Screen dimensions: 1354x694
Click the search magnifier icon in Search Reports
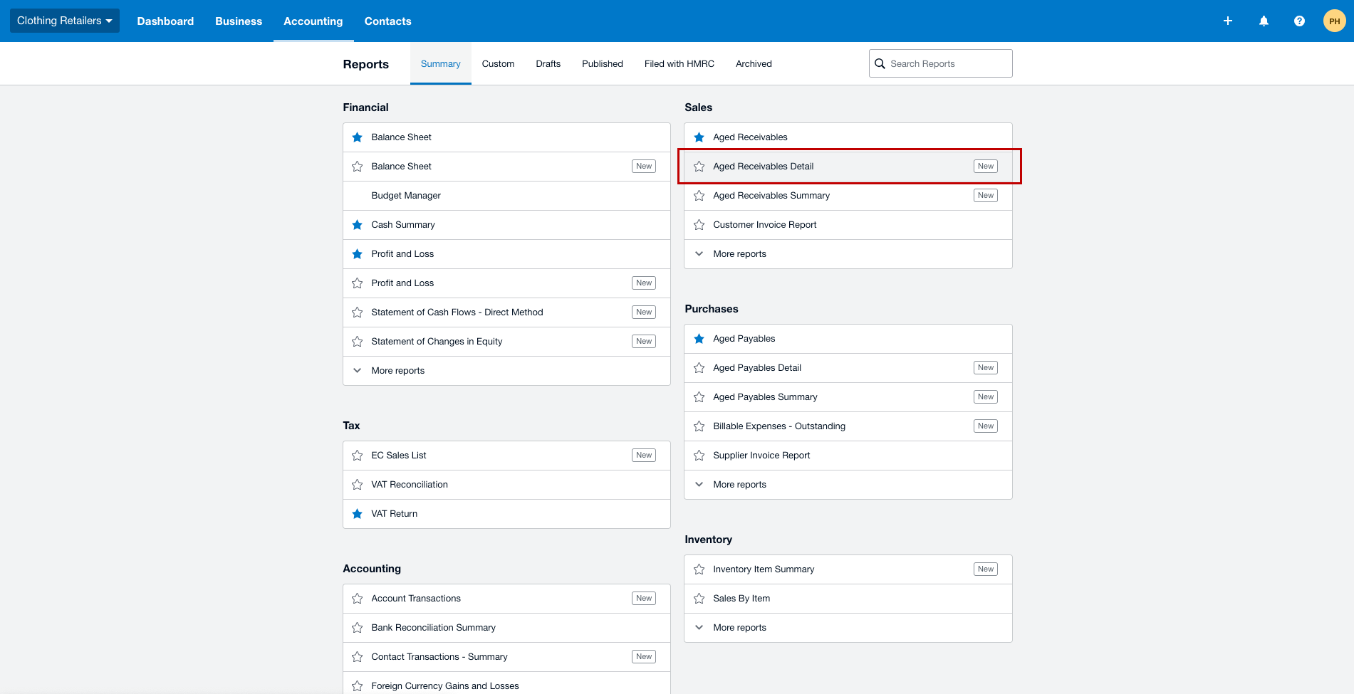(x=880, y=64)
